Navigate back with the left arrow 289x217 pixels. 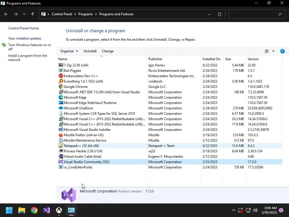(x=6, y=14)
